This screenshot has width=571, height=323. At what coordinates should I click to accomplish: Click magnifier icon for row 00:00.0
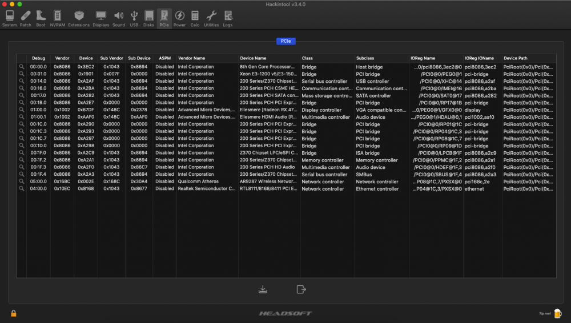click(22, 67)
